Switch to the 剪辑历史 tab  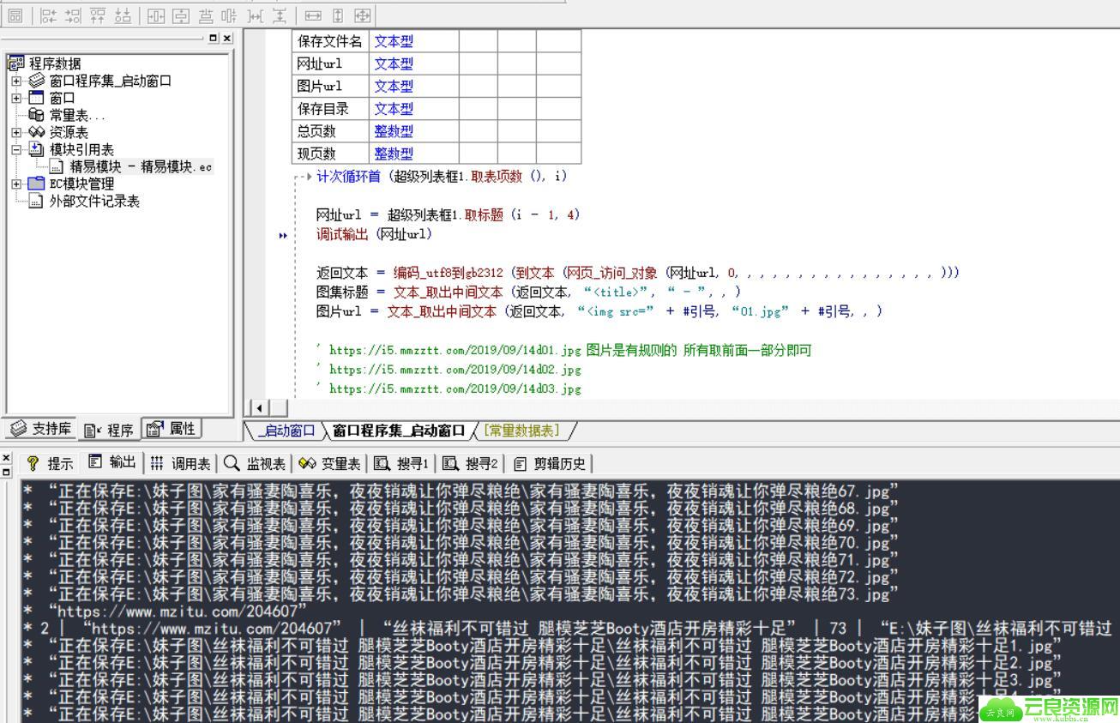(x=550, y=463)
